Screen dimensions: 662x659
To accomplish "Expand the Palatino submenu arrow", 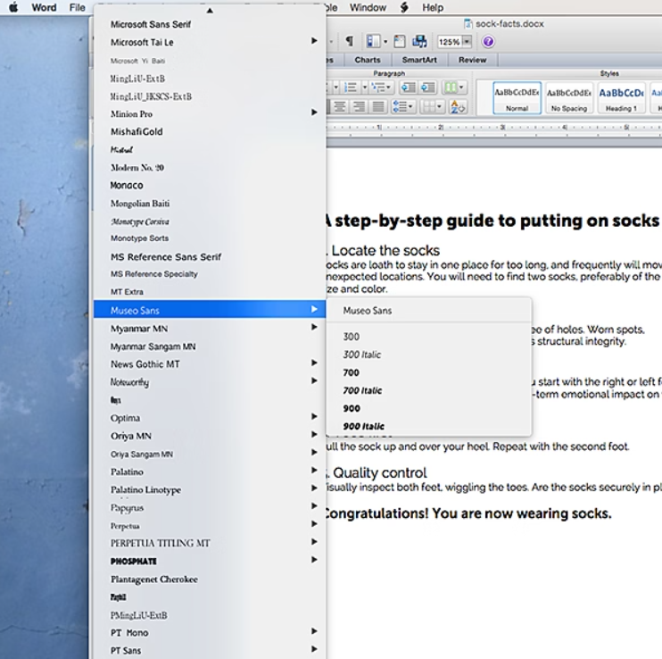I will (x=314, y=471).
